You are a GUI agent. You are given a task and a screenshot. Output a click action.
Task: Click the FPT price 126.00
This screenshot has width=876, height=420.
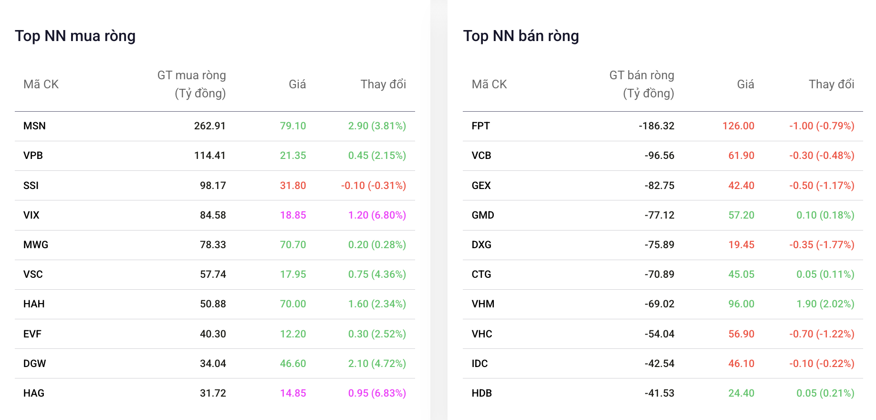pyautogui.click(x=738, y=126)
